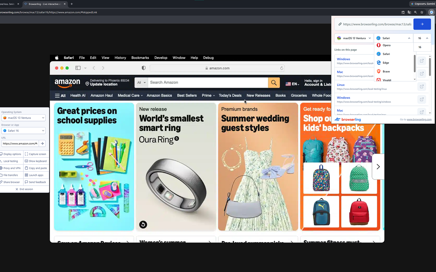The image size is (436, 272).
Task: Open the EN language selector on Amazon
Action: (x=293, y=84)
